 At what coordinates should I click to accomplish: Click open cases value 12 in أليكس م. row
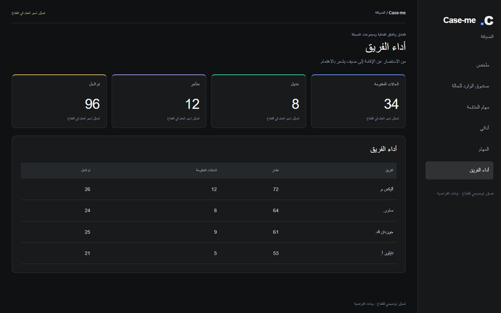coord(214,190)
